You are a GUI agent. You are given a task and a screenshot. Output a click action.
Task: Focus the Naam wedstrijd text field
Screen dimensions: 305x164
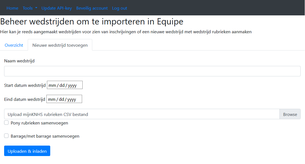click(x=152, y=71)
